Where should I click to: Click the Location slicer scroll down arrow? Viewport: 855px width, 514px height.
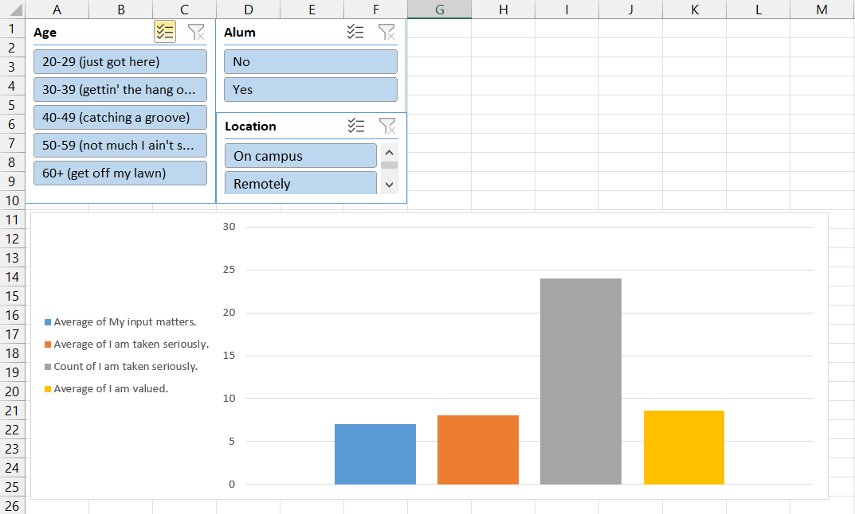[390, 185]
